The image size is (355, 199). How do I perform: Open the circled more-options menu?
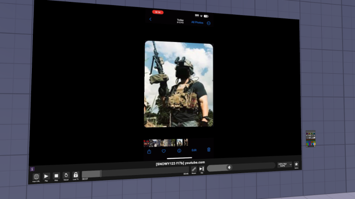208,23
